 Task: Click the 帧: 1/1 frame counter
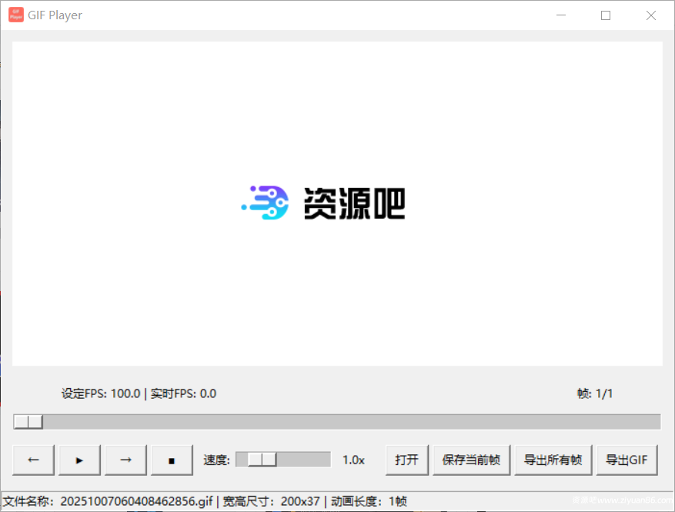click(x=594, y=393)
